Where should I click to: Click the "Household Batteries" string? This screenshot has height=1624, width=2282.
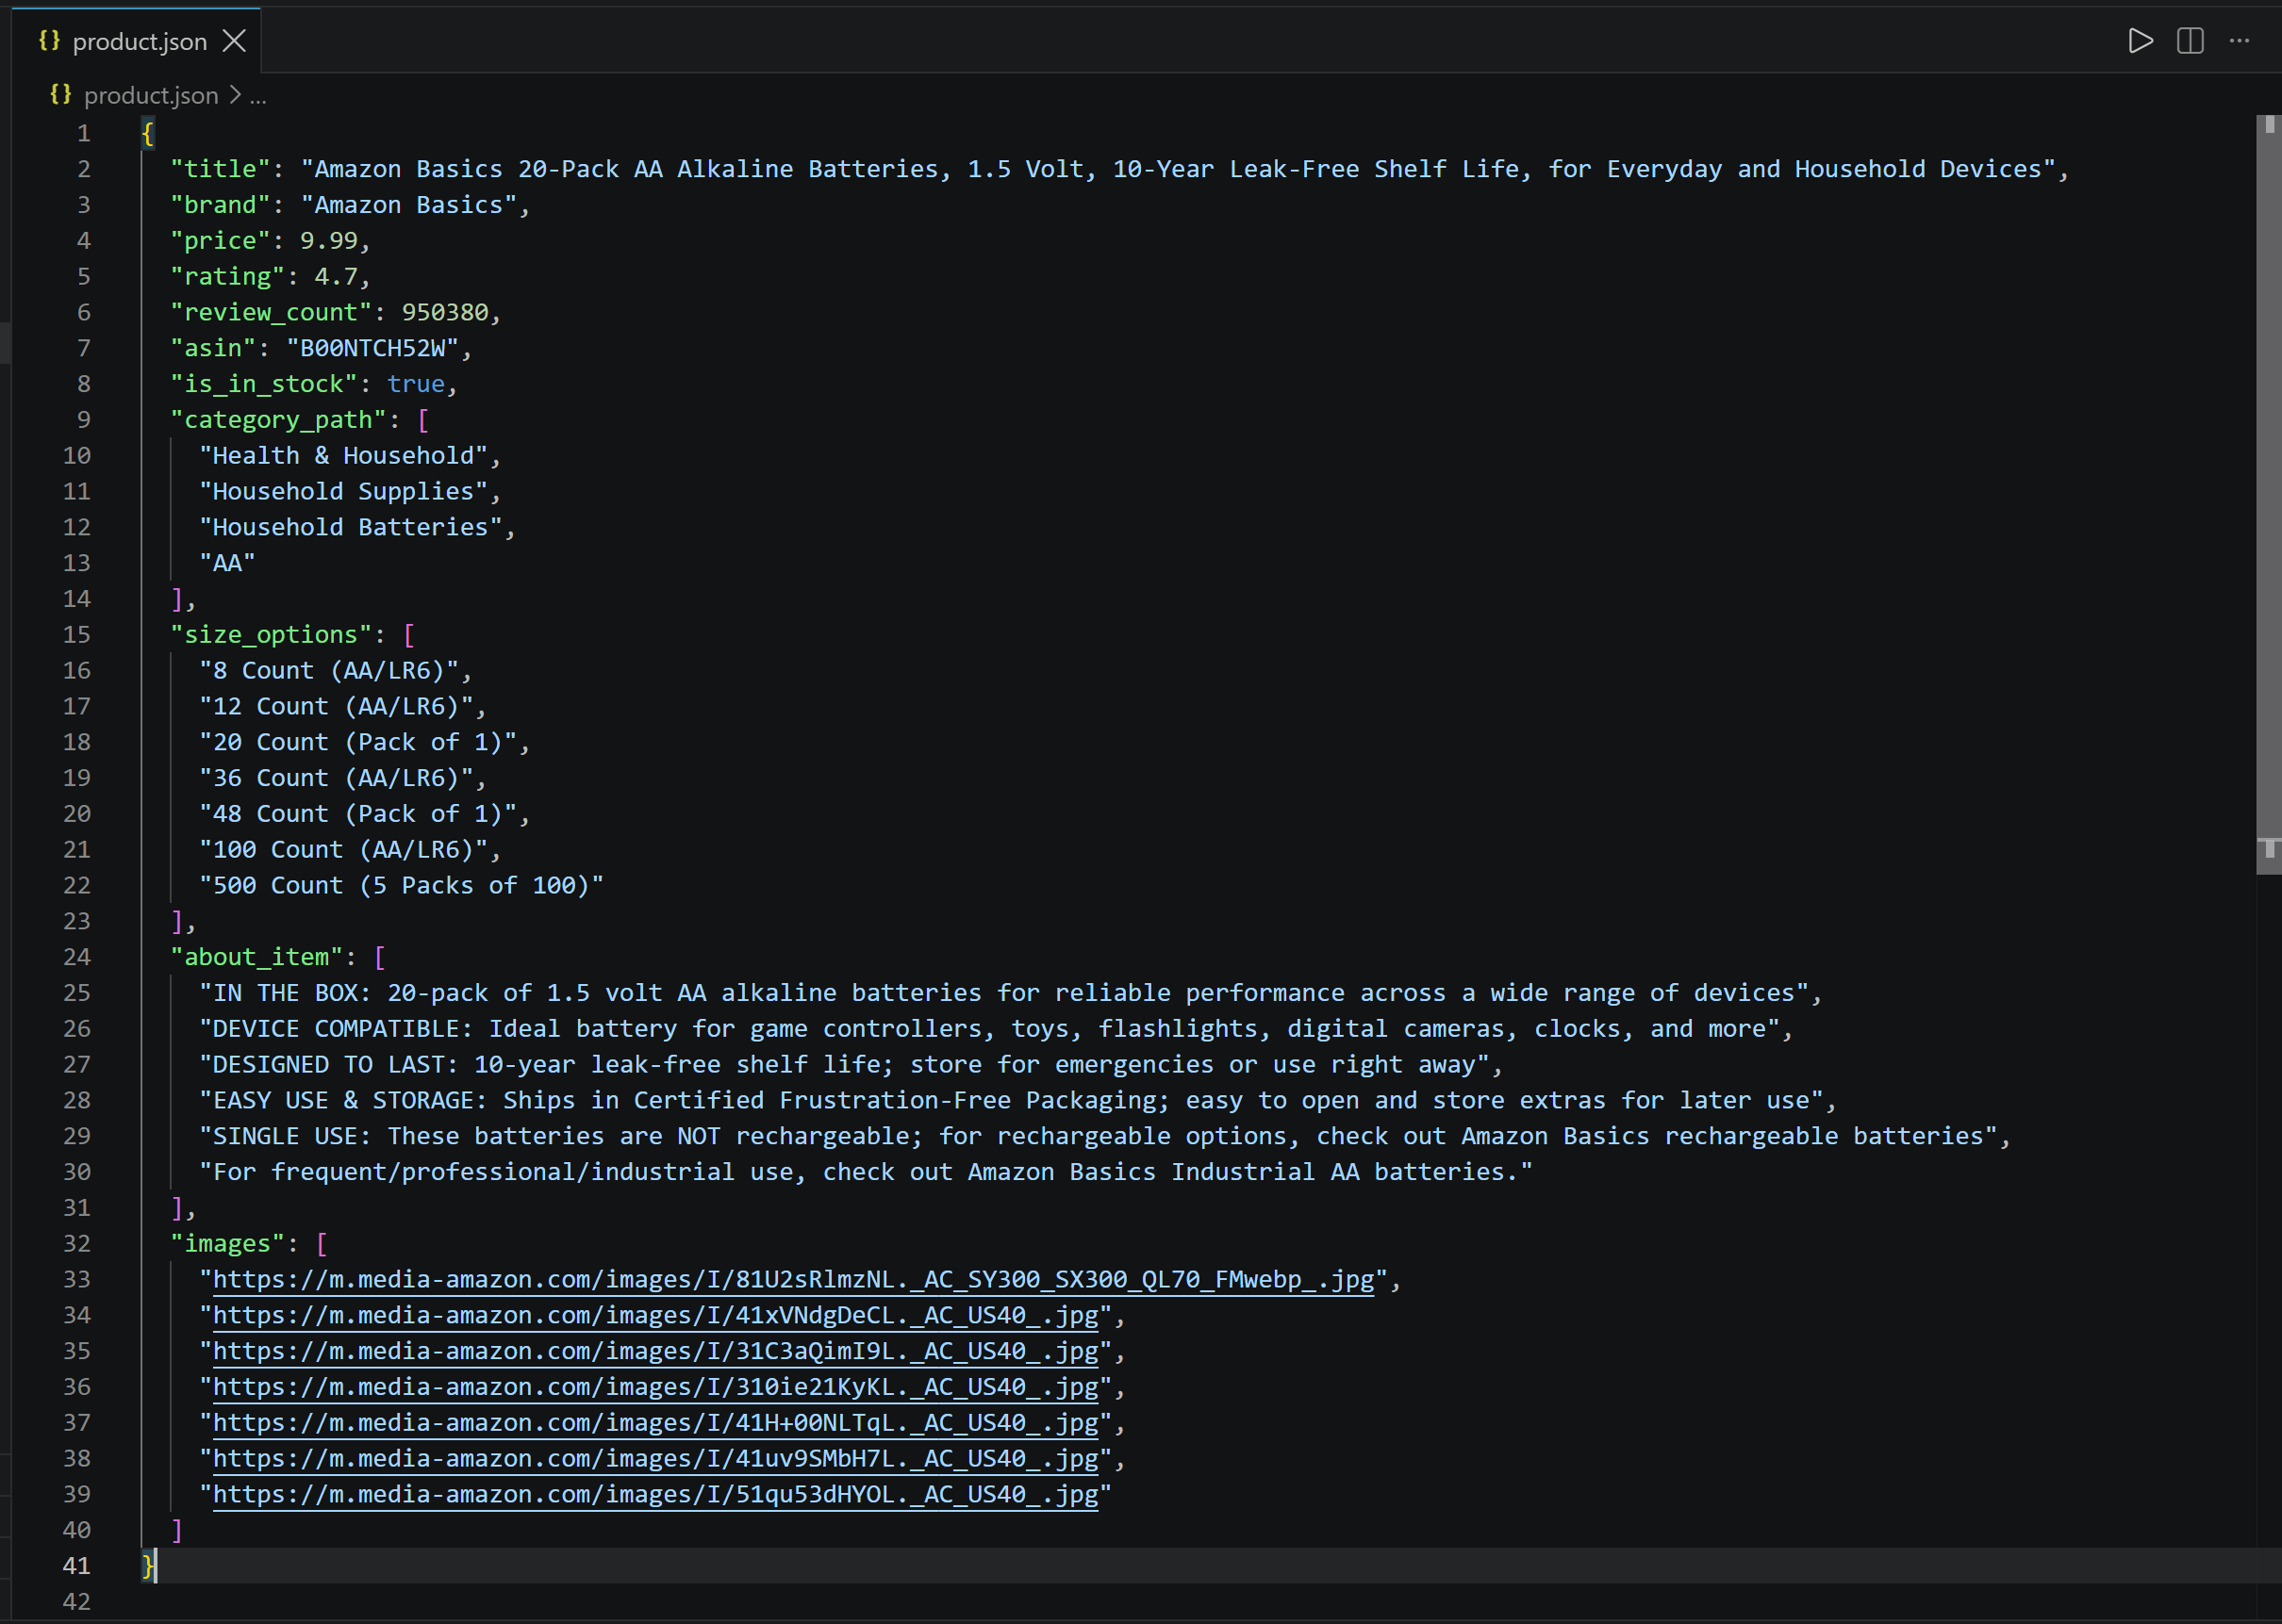tap(350, 527)
